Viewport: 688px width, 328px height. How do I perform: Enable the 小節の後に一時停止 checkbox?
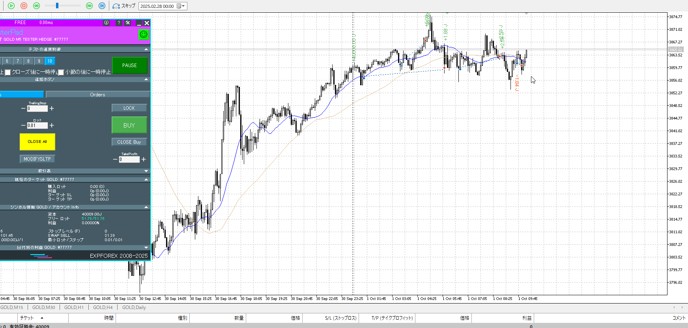point(61,72)
